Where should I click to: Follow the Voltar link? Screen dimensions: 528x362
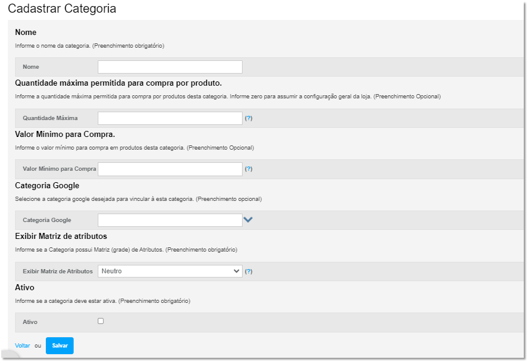click(x=22, y=346)
